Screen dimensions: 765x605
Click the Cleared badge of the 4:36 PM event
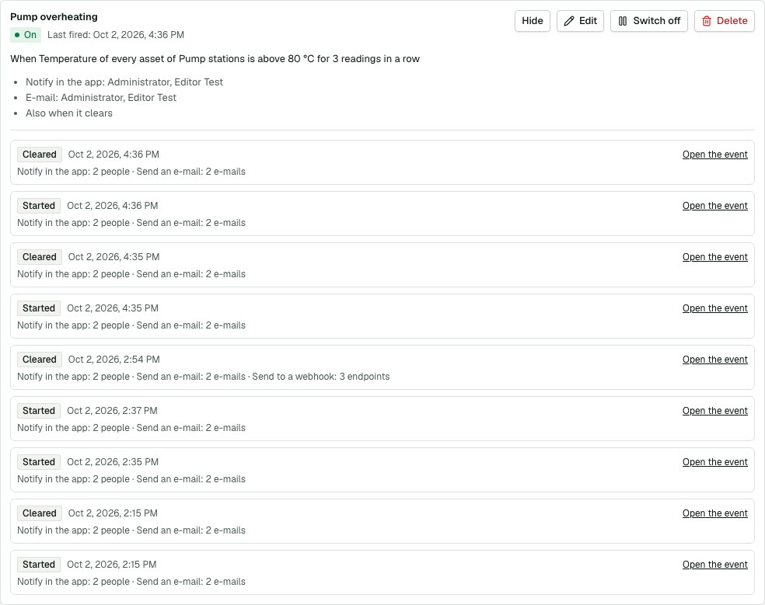click(40, 155)
